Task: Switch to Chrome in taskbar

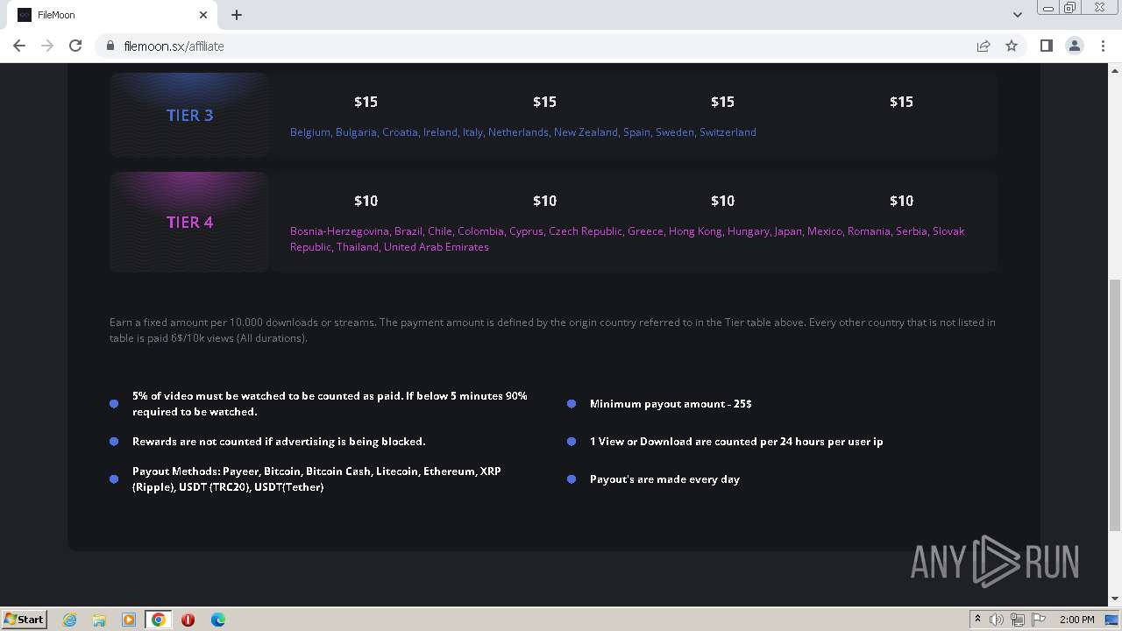Action: coord(159,620)
